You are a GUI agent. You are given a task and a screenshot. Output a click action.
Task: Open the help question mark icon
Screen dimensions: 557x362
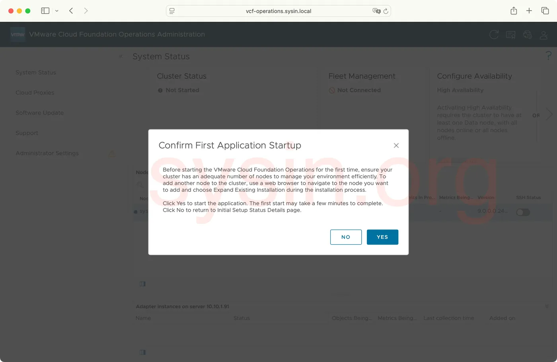549,55
